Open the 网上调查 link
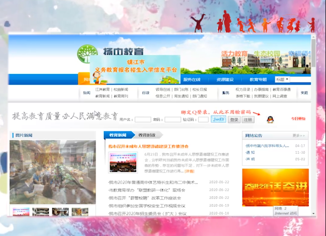Viewport: 326px width, 236px height. coord(280,96)
